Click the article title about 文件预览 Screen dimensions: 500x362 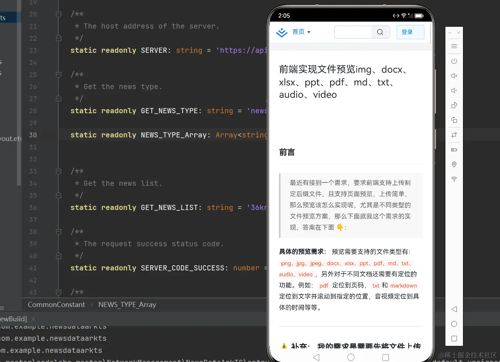[x=344, y=82]
